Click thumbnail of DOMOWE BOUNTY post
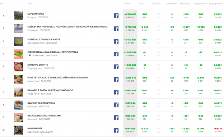 pyautogui.click(x=19, y=67)
